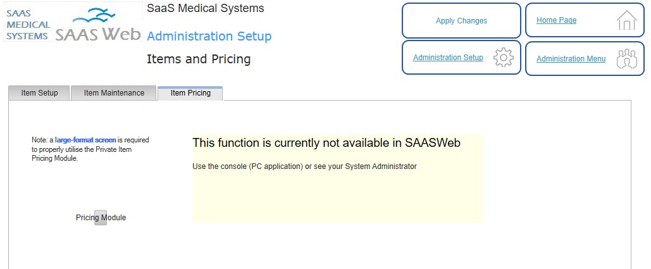Click the house icon beside Home Page

(x=626, y=20)
